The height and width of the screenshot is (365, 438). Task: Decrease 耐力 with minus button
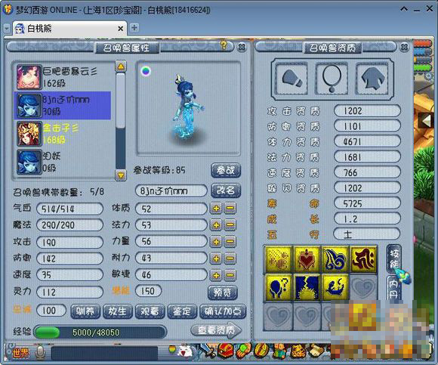click(x=230, y=258)
